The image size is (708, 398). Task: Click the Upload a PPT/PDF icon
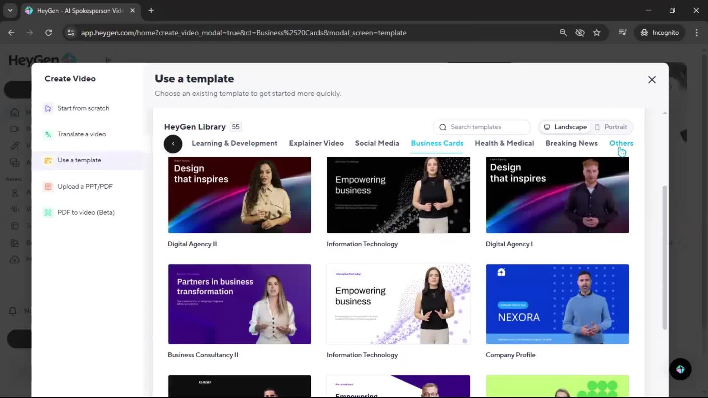[x=48, y=186]
